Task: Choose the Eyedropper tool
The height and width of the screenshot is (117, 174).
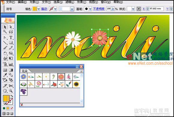Action: (x=5, y=75)
